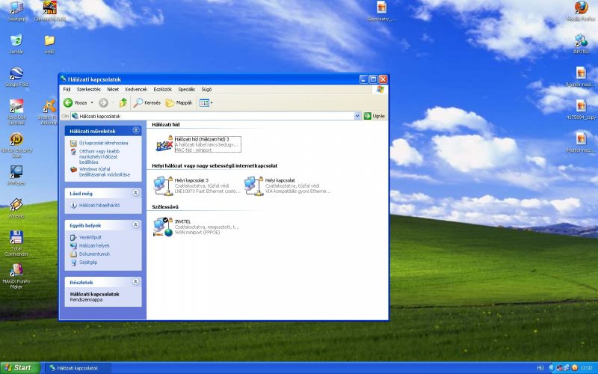
Task: Open Vezérlőpult from Egyéb helyek
Action: point(90,237)
